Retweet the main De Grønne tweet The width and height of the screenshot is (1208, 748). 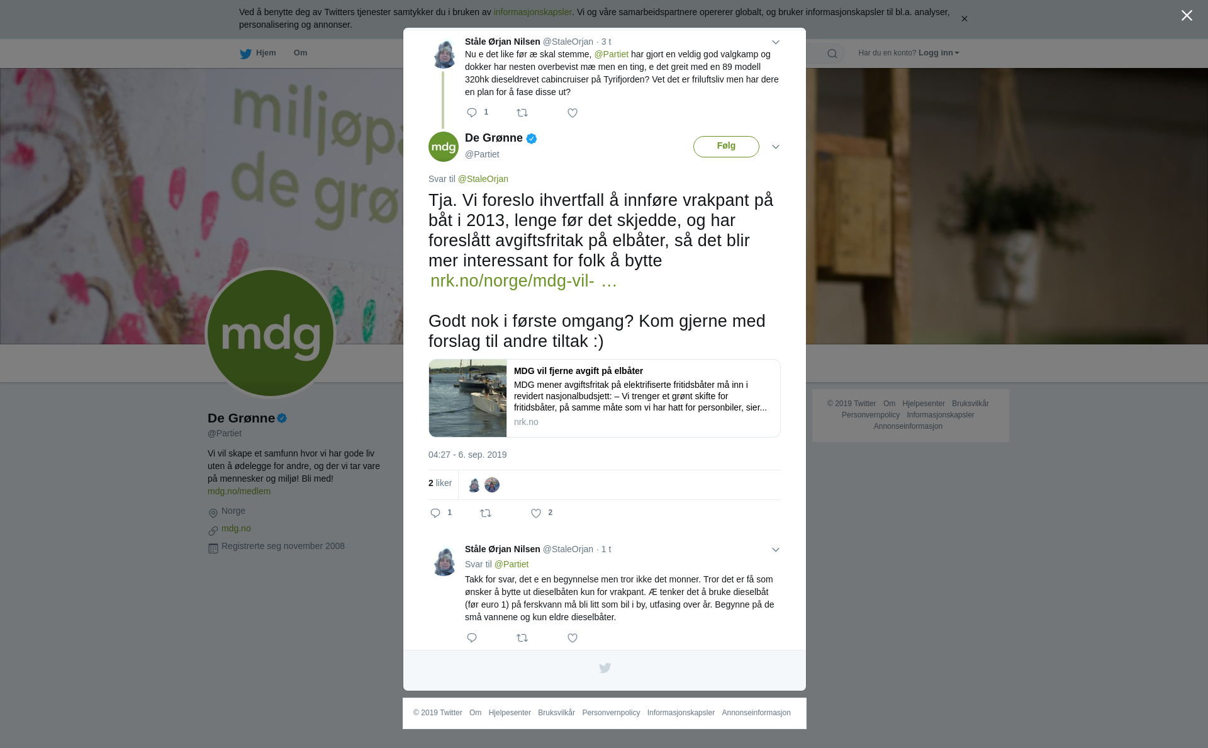click(486, 513)
